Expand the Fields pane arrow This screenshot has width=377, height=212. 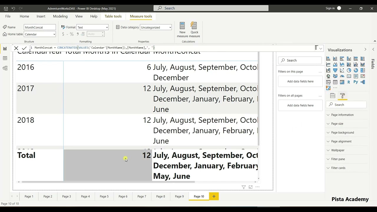pos(373,49)
